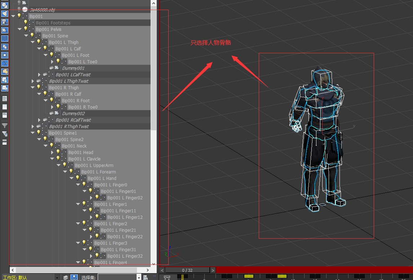Toggle the lightbulb next to Bip001 L Hand
The image size is (413, 280).
[x=77, y=178]
